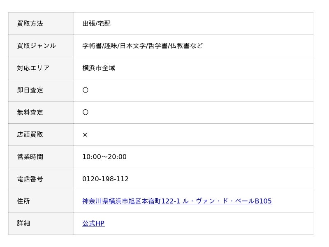Open the 神奈川県横浜市旭区本宿町 address link
This screenshot has width=329, height=247.
177,201
